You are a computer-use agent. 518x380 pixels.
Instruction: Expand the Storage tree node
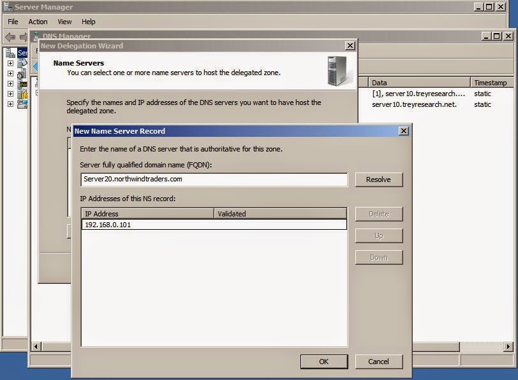(x=11, y=104)
